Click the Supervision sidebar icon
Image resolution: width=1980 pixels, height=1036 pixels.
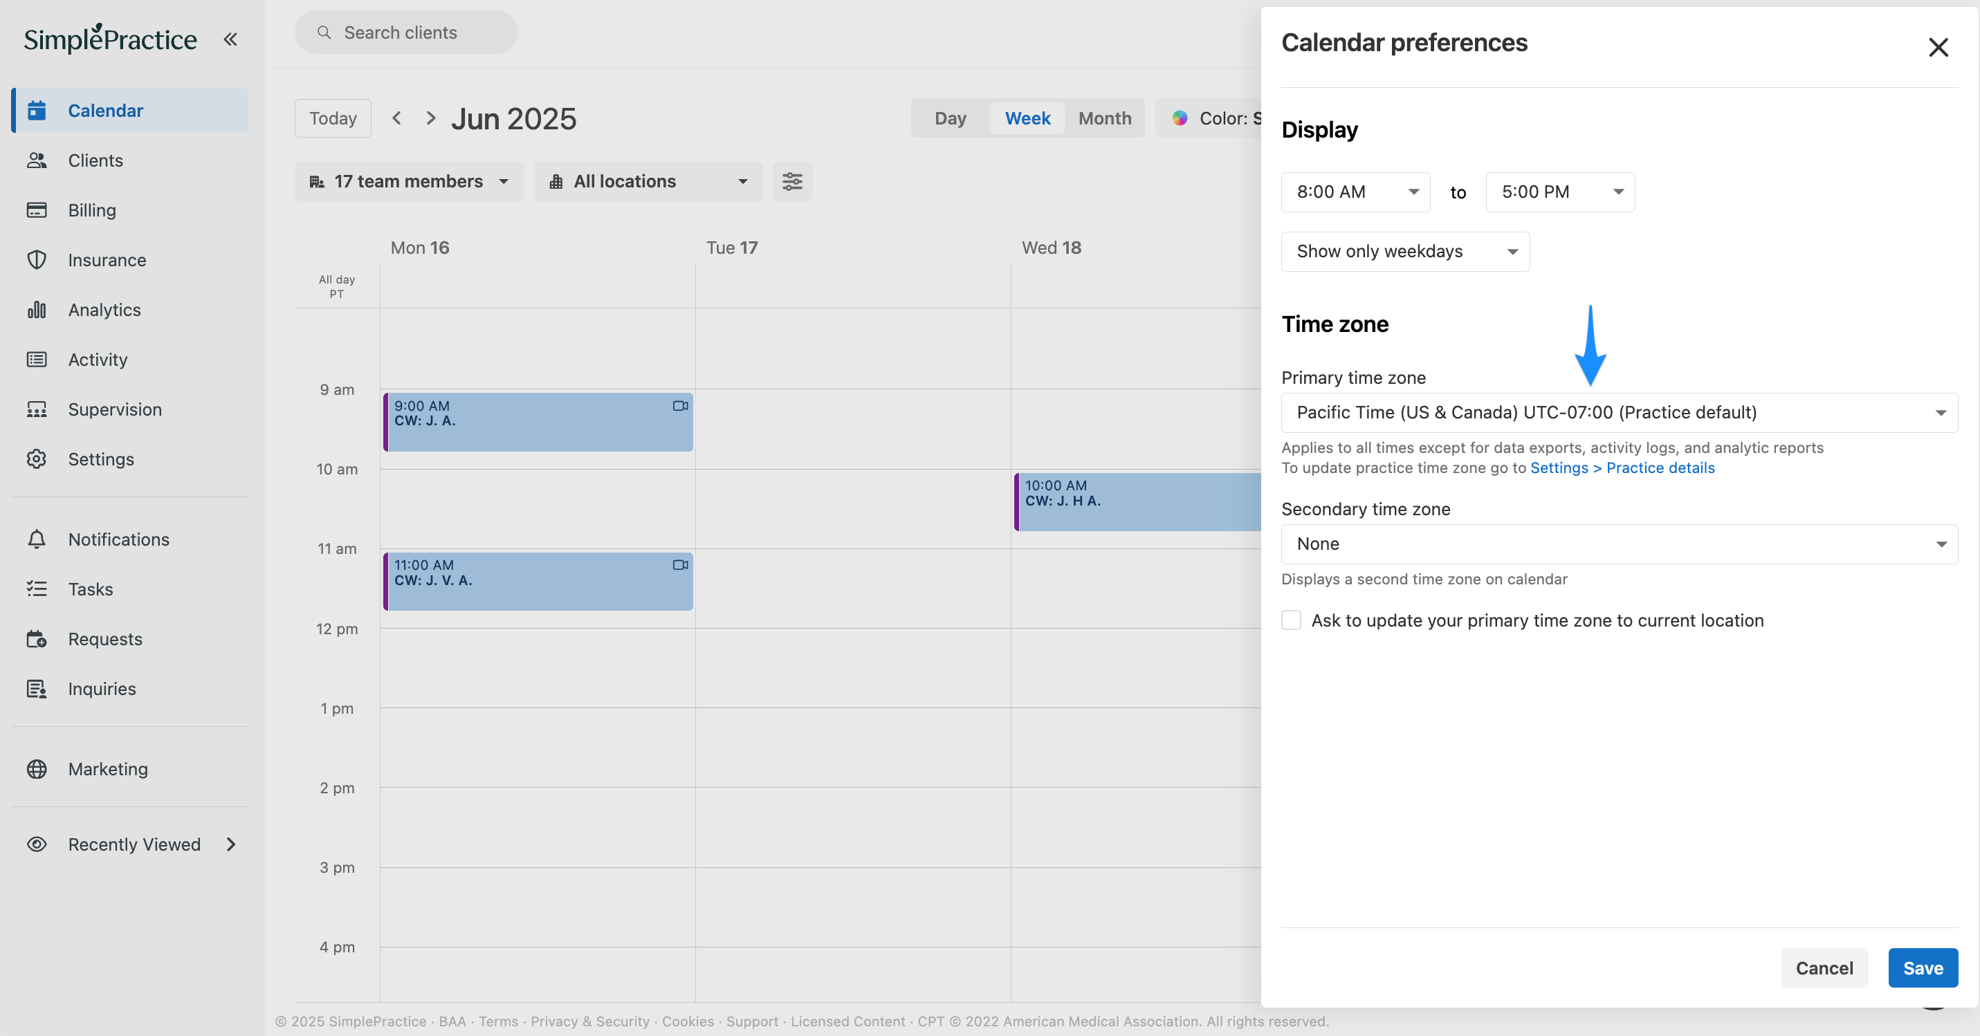(37, 409)
